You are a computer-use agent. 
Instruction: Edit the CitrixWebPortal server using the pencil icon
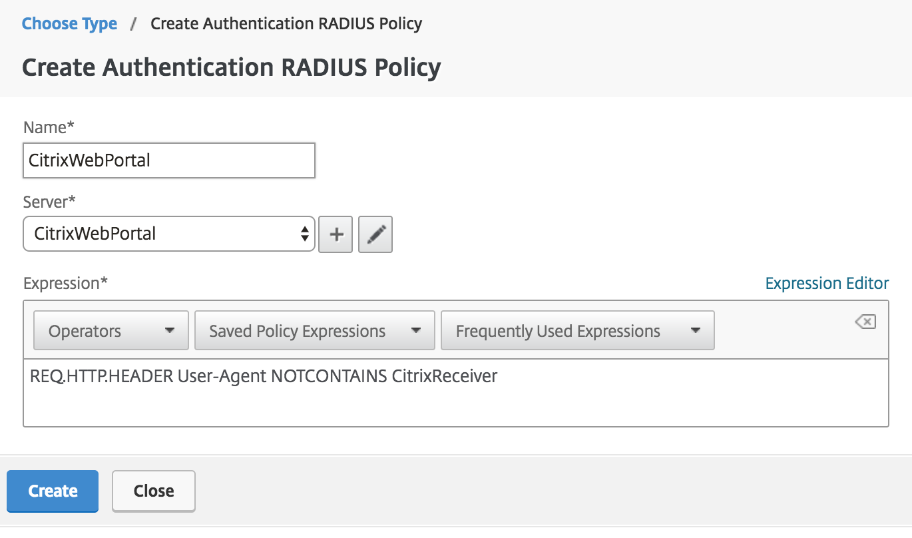click(375, 234)
